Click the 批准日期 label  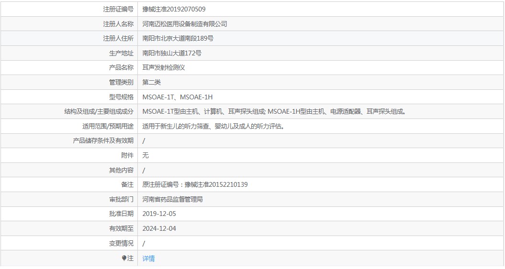click(122, 214)
